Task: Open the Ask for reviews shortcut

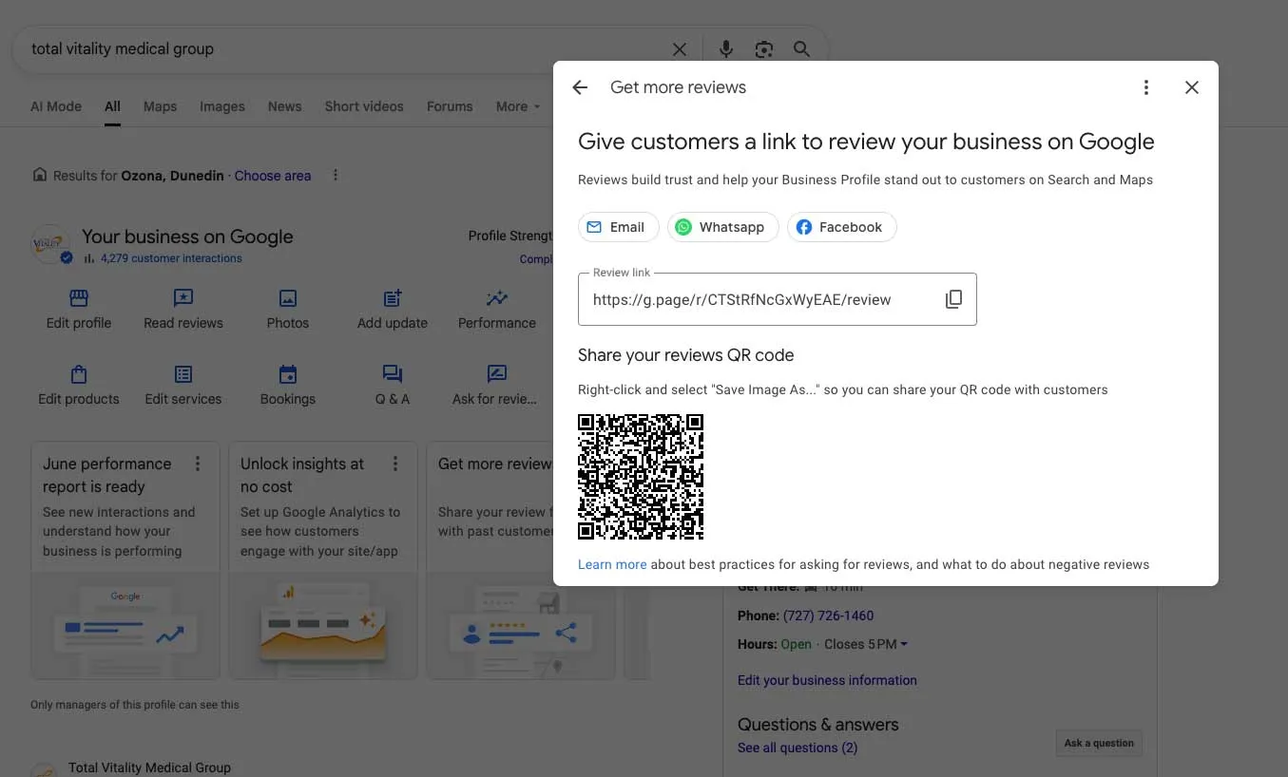Action: [495, 386]
